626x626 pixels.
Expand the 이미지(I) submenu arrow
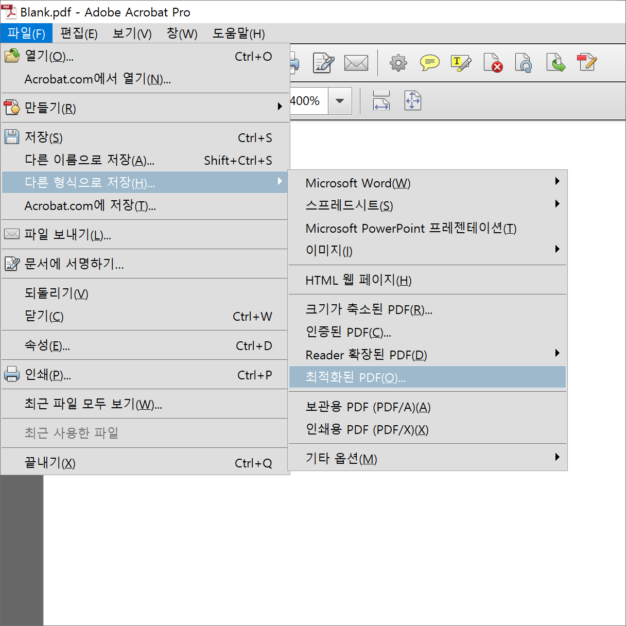[557, 249]
